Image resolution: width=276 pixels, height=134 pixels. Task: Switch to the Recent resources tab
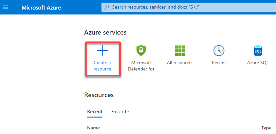point(95,112)
